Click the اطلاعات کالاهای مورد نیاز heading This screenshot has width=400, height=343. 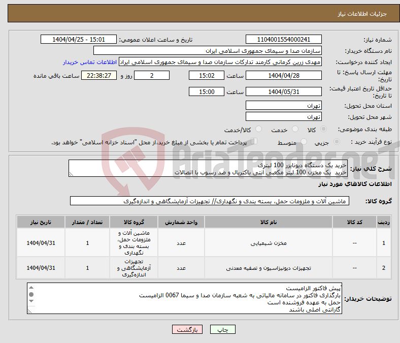pyautogui.click(x=355, y=184)
